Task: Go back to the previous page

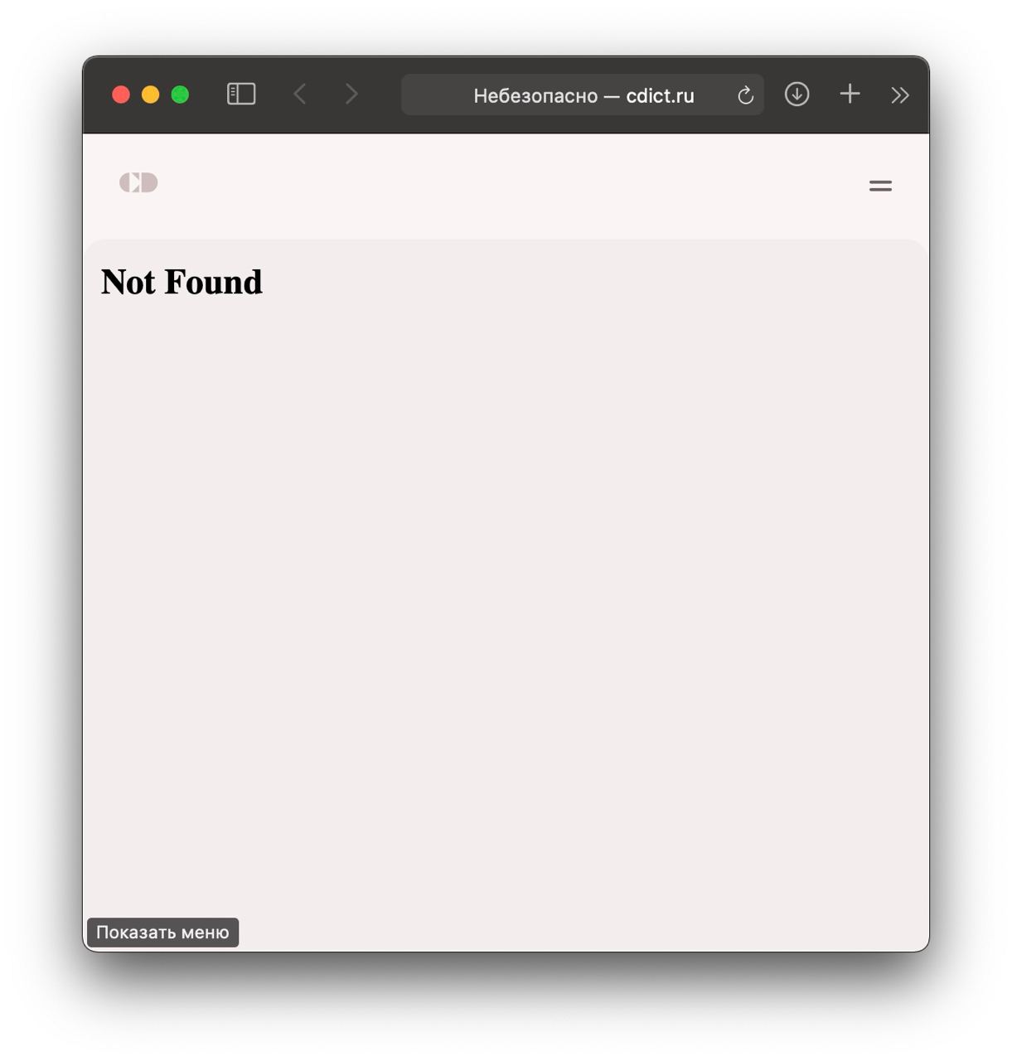Action: 300,94
